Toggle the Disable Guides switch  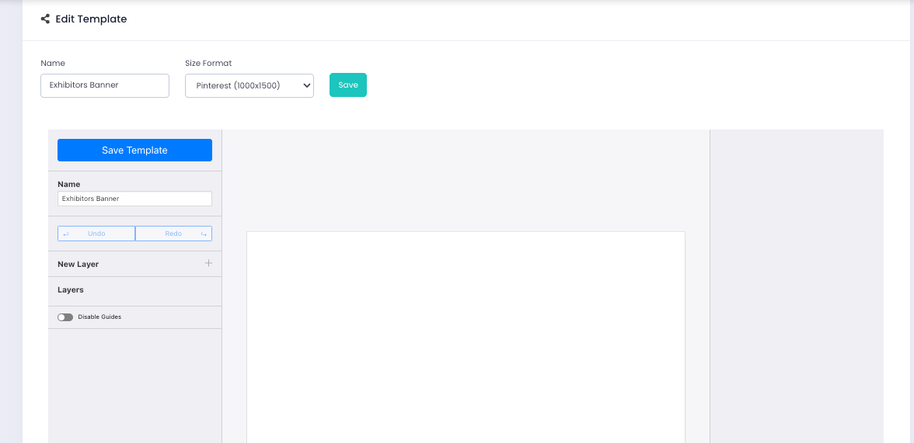coord(65,317)
